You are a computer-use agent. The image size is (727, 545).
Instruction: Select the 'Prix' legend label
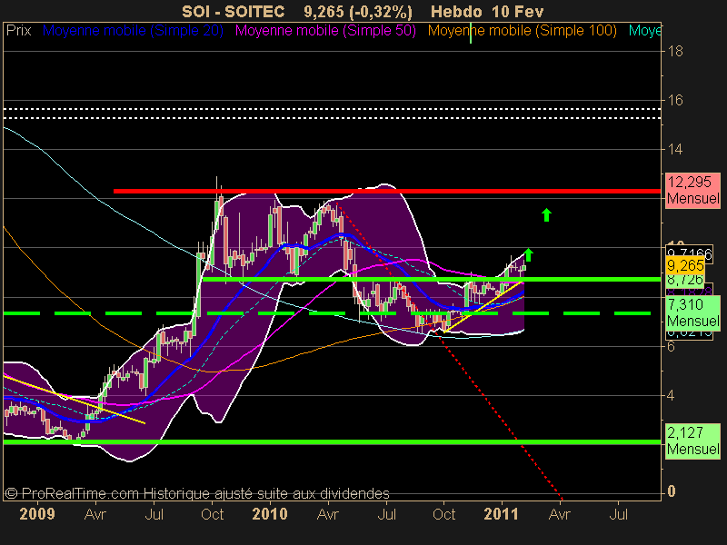pyautogui.click(x=18, y=31)
